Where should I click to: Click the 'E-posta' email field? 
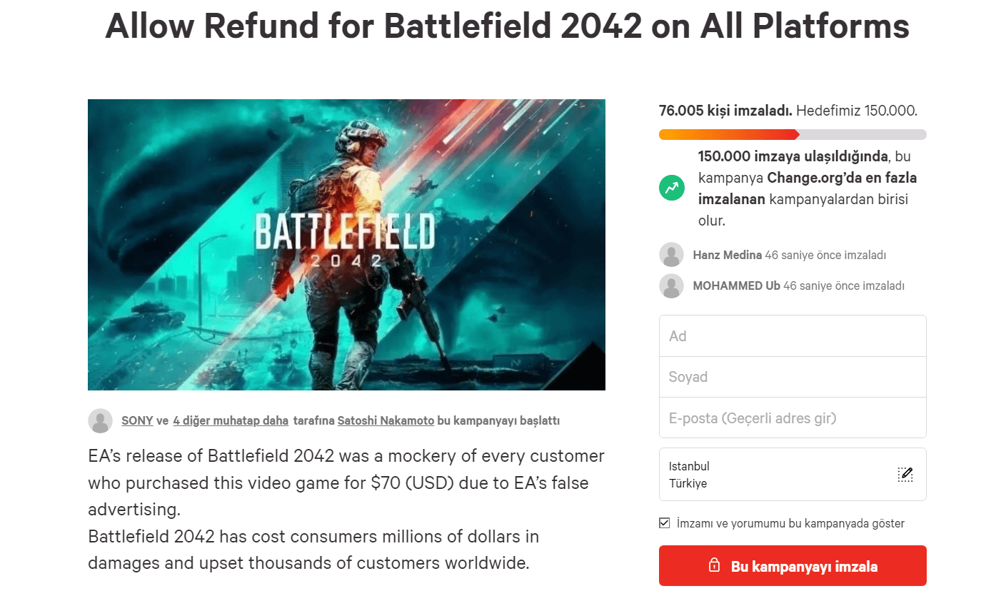[793, 418]
